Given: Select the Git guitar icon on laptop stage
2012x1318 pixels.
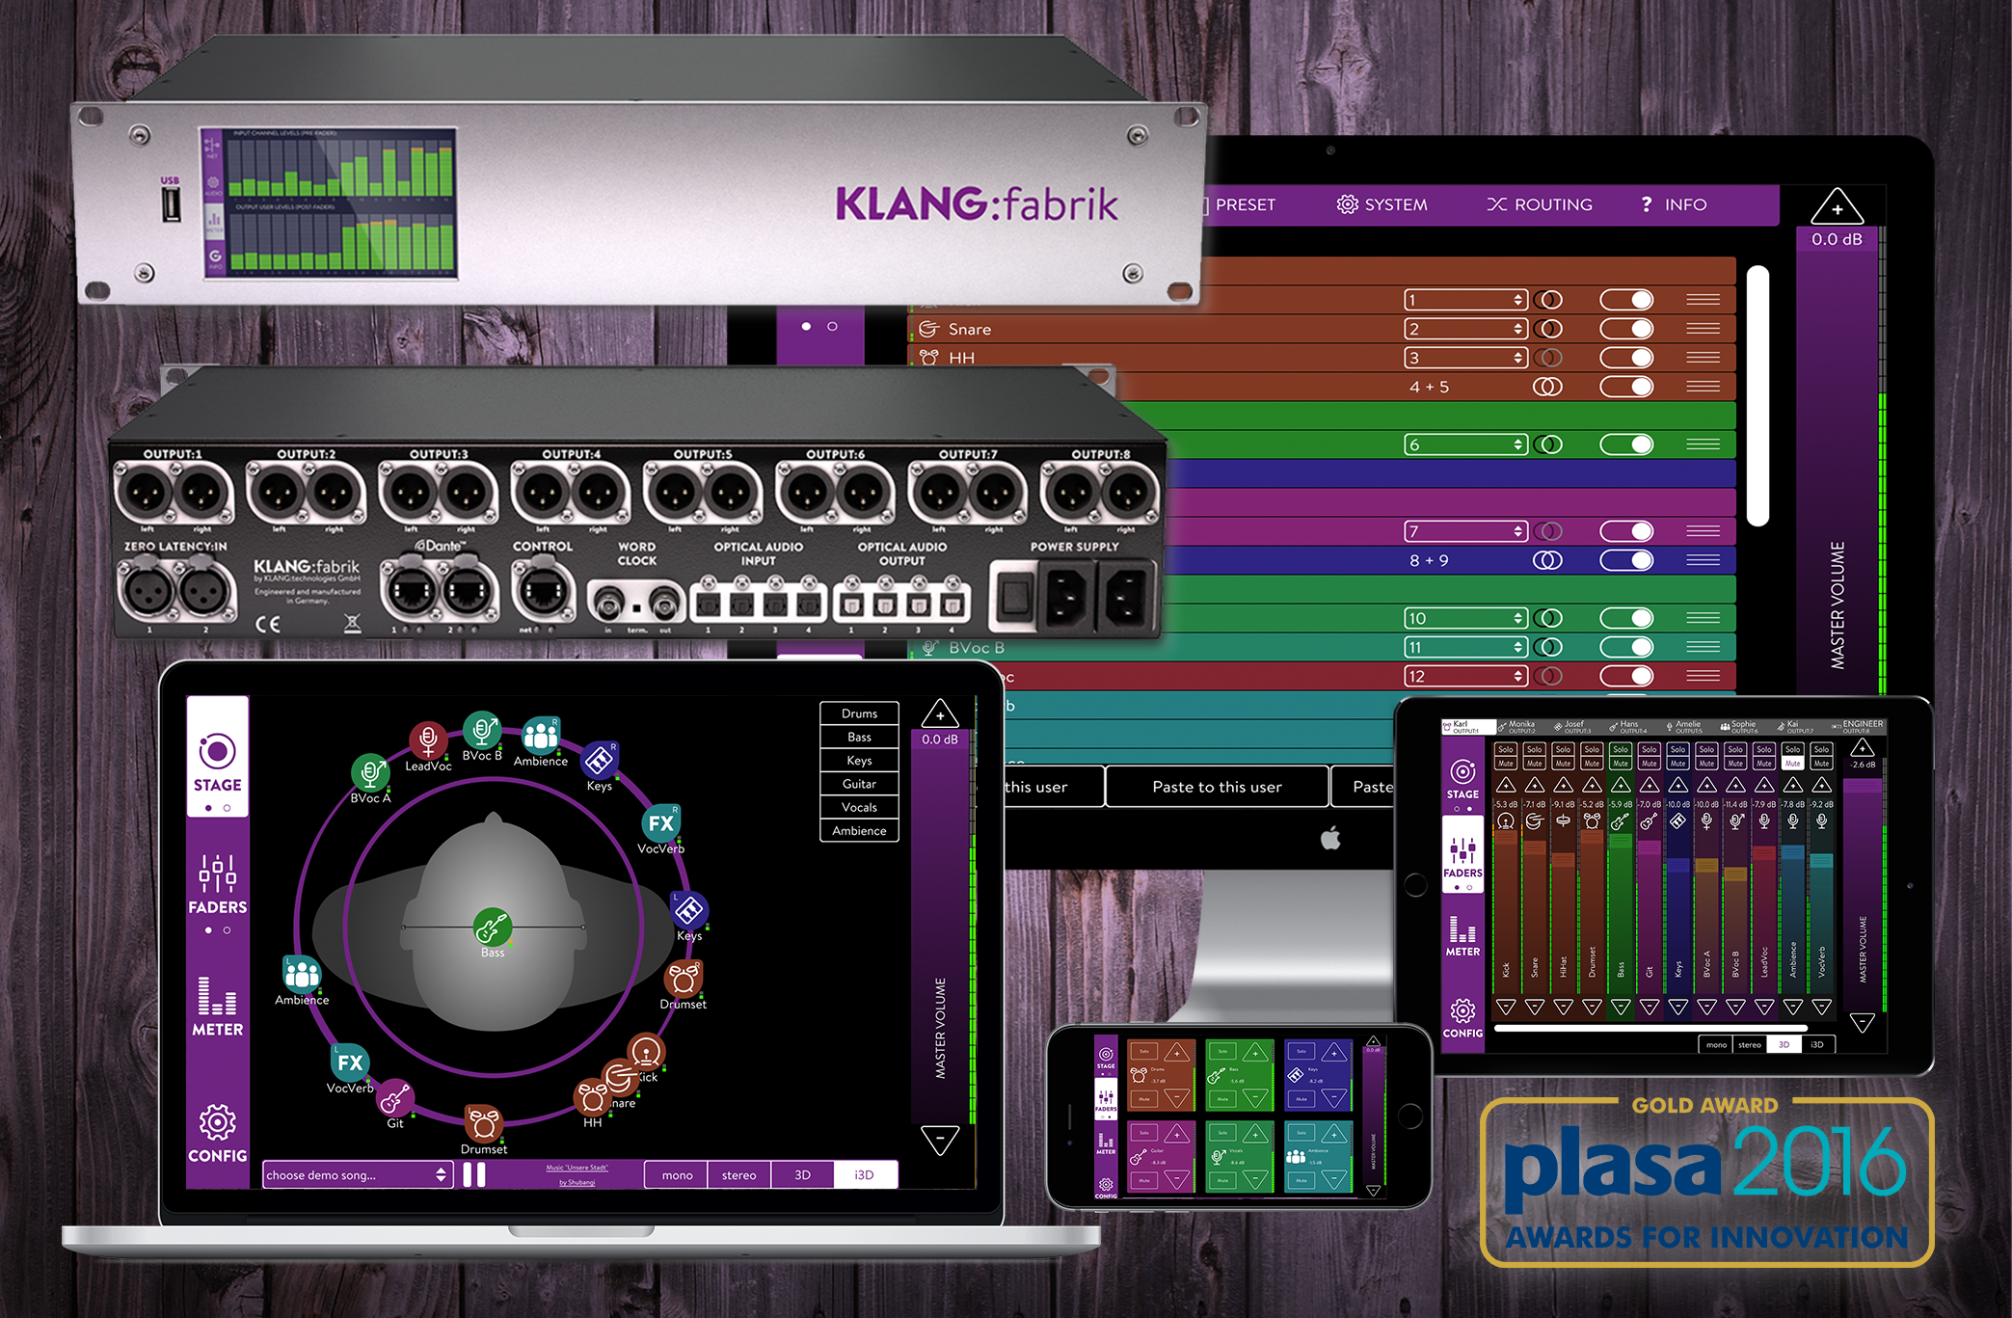Looking at the screenshot, I should click(394, 1098).
